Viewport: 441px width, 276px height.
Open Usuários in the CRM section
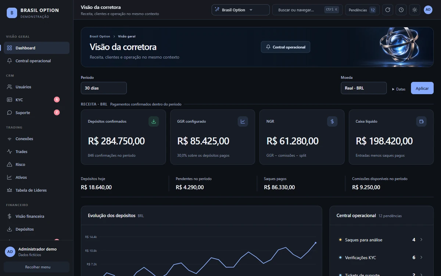pyautogui.click(x=36, y=87)
